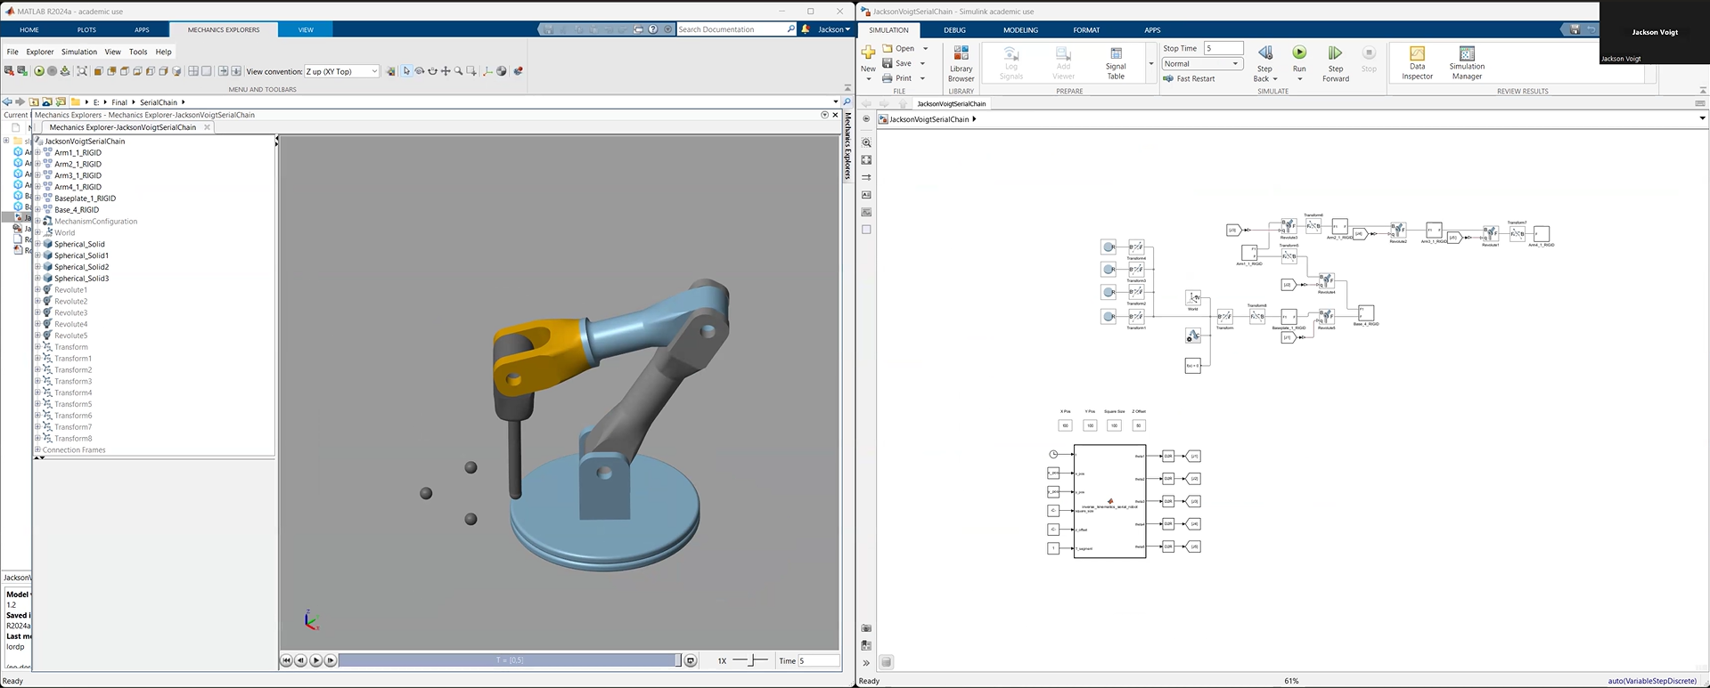
Task: Open the View convention dropdown
Action: tap(342, 71)
